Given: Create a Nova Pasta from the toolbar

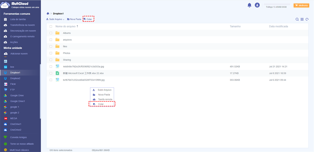Looking at the screenshot, I should click(74, 19).
